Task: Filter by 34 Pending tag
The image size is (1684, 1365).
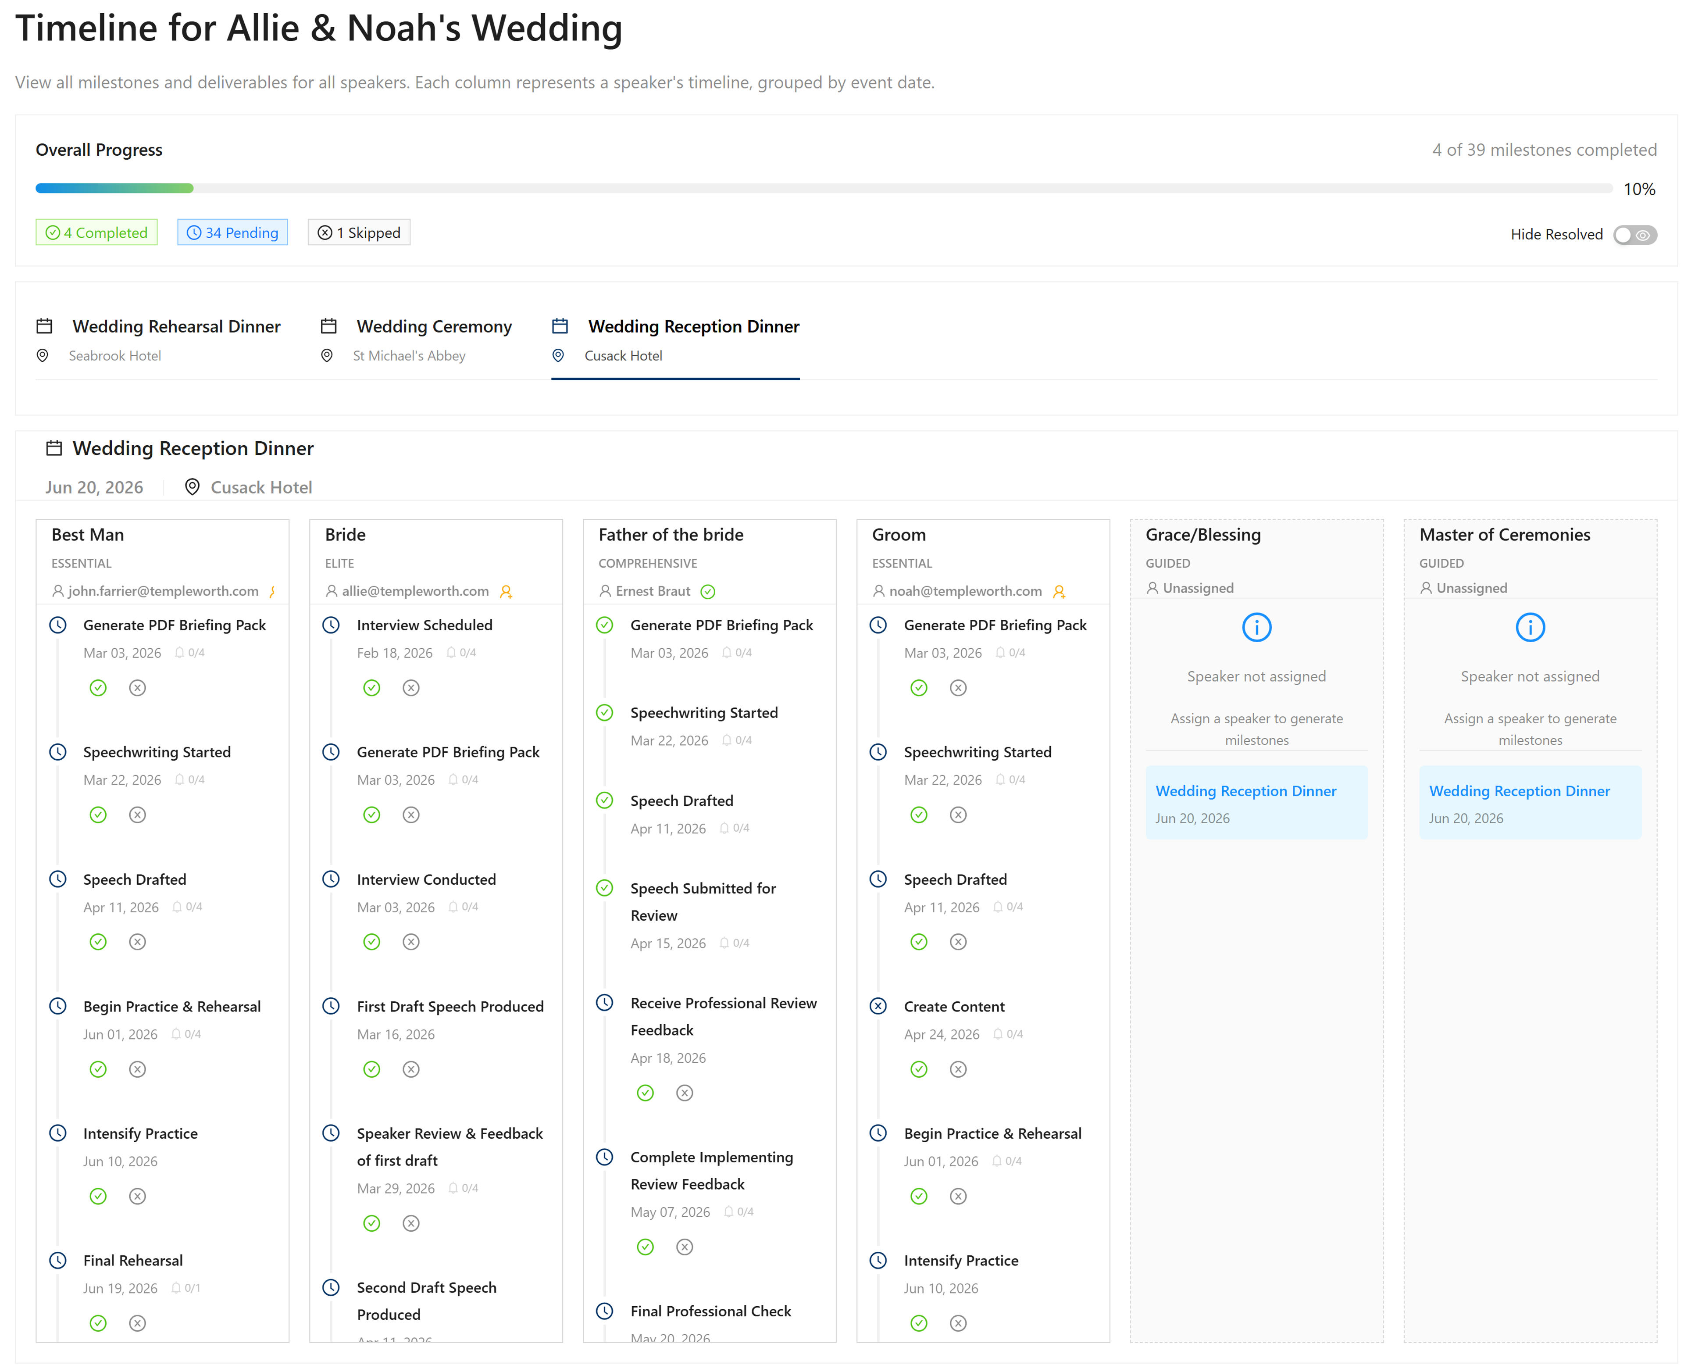Action: (x=232, y=233)
